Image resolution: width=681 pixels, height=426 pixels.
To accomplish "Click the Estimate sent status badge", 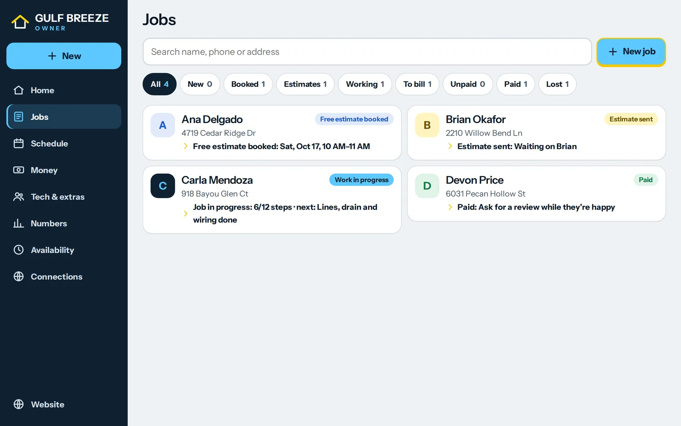I will tap(631, 119).
